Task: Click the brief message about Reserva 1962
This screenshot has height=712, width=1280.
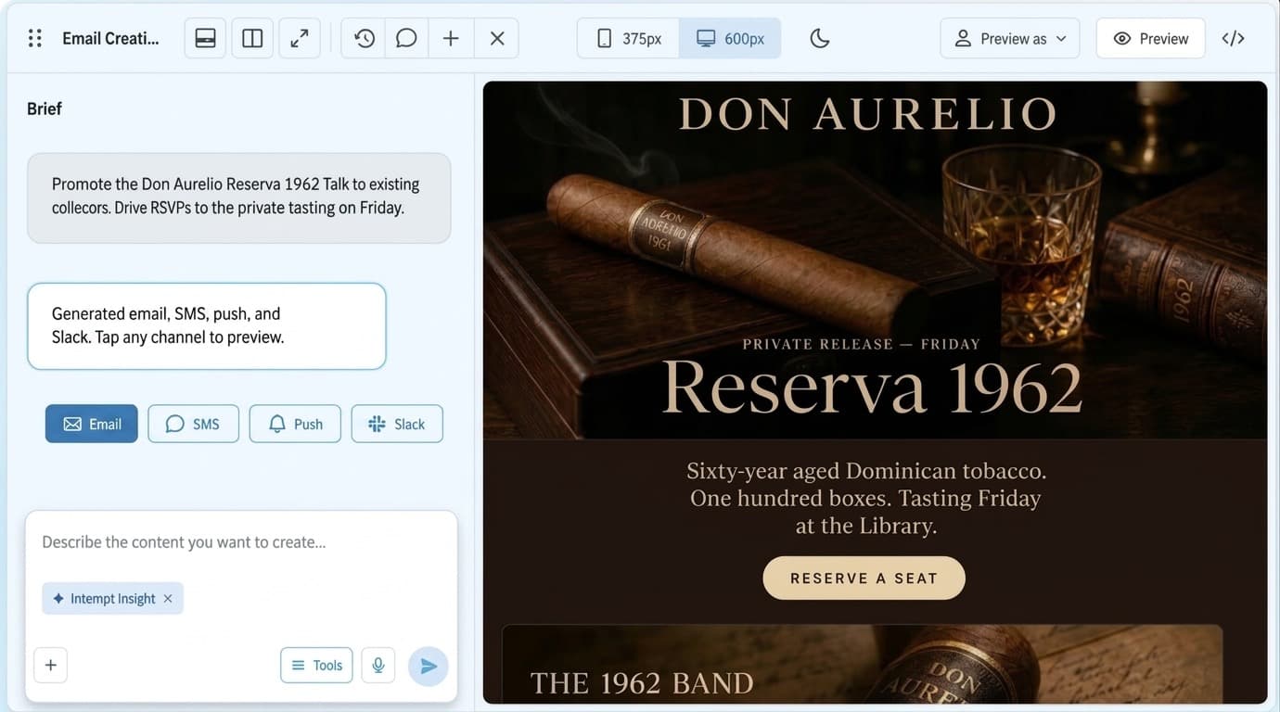Action: tap(239, 197)
